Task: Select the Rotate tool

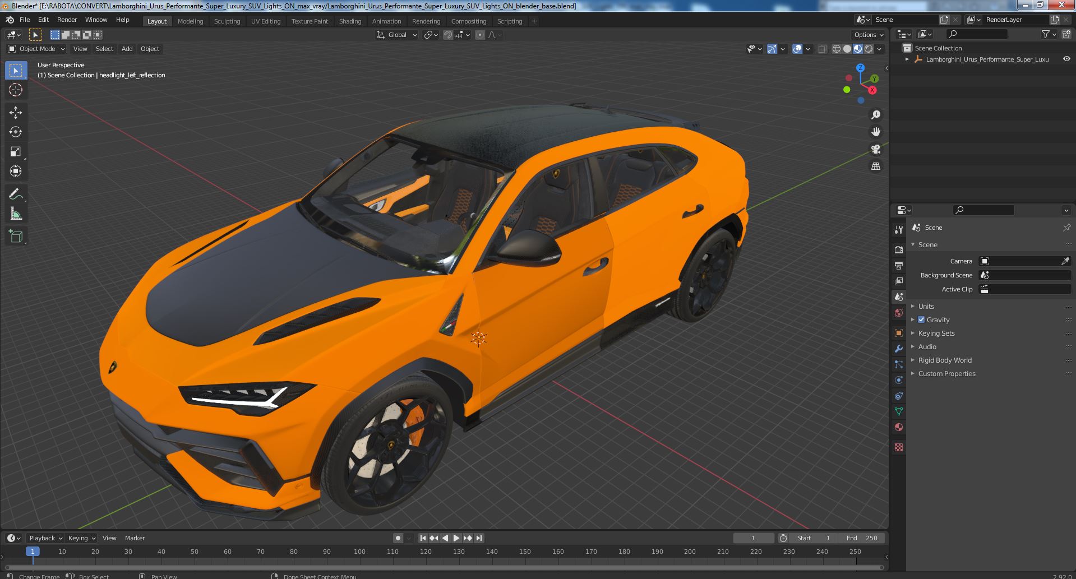Action: tap(16, 132)
